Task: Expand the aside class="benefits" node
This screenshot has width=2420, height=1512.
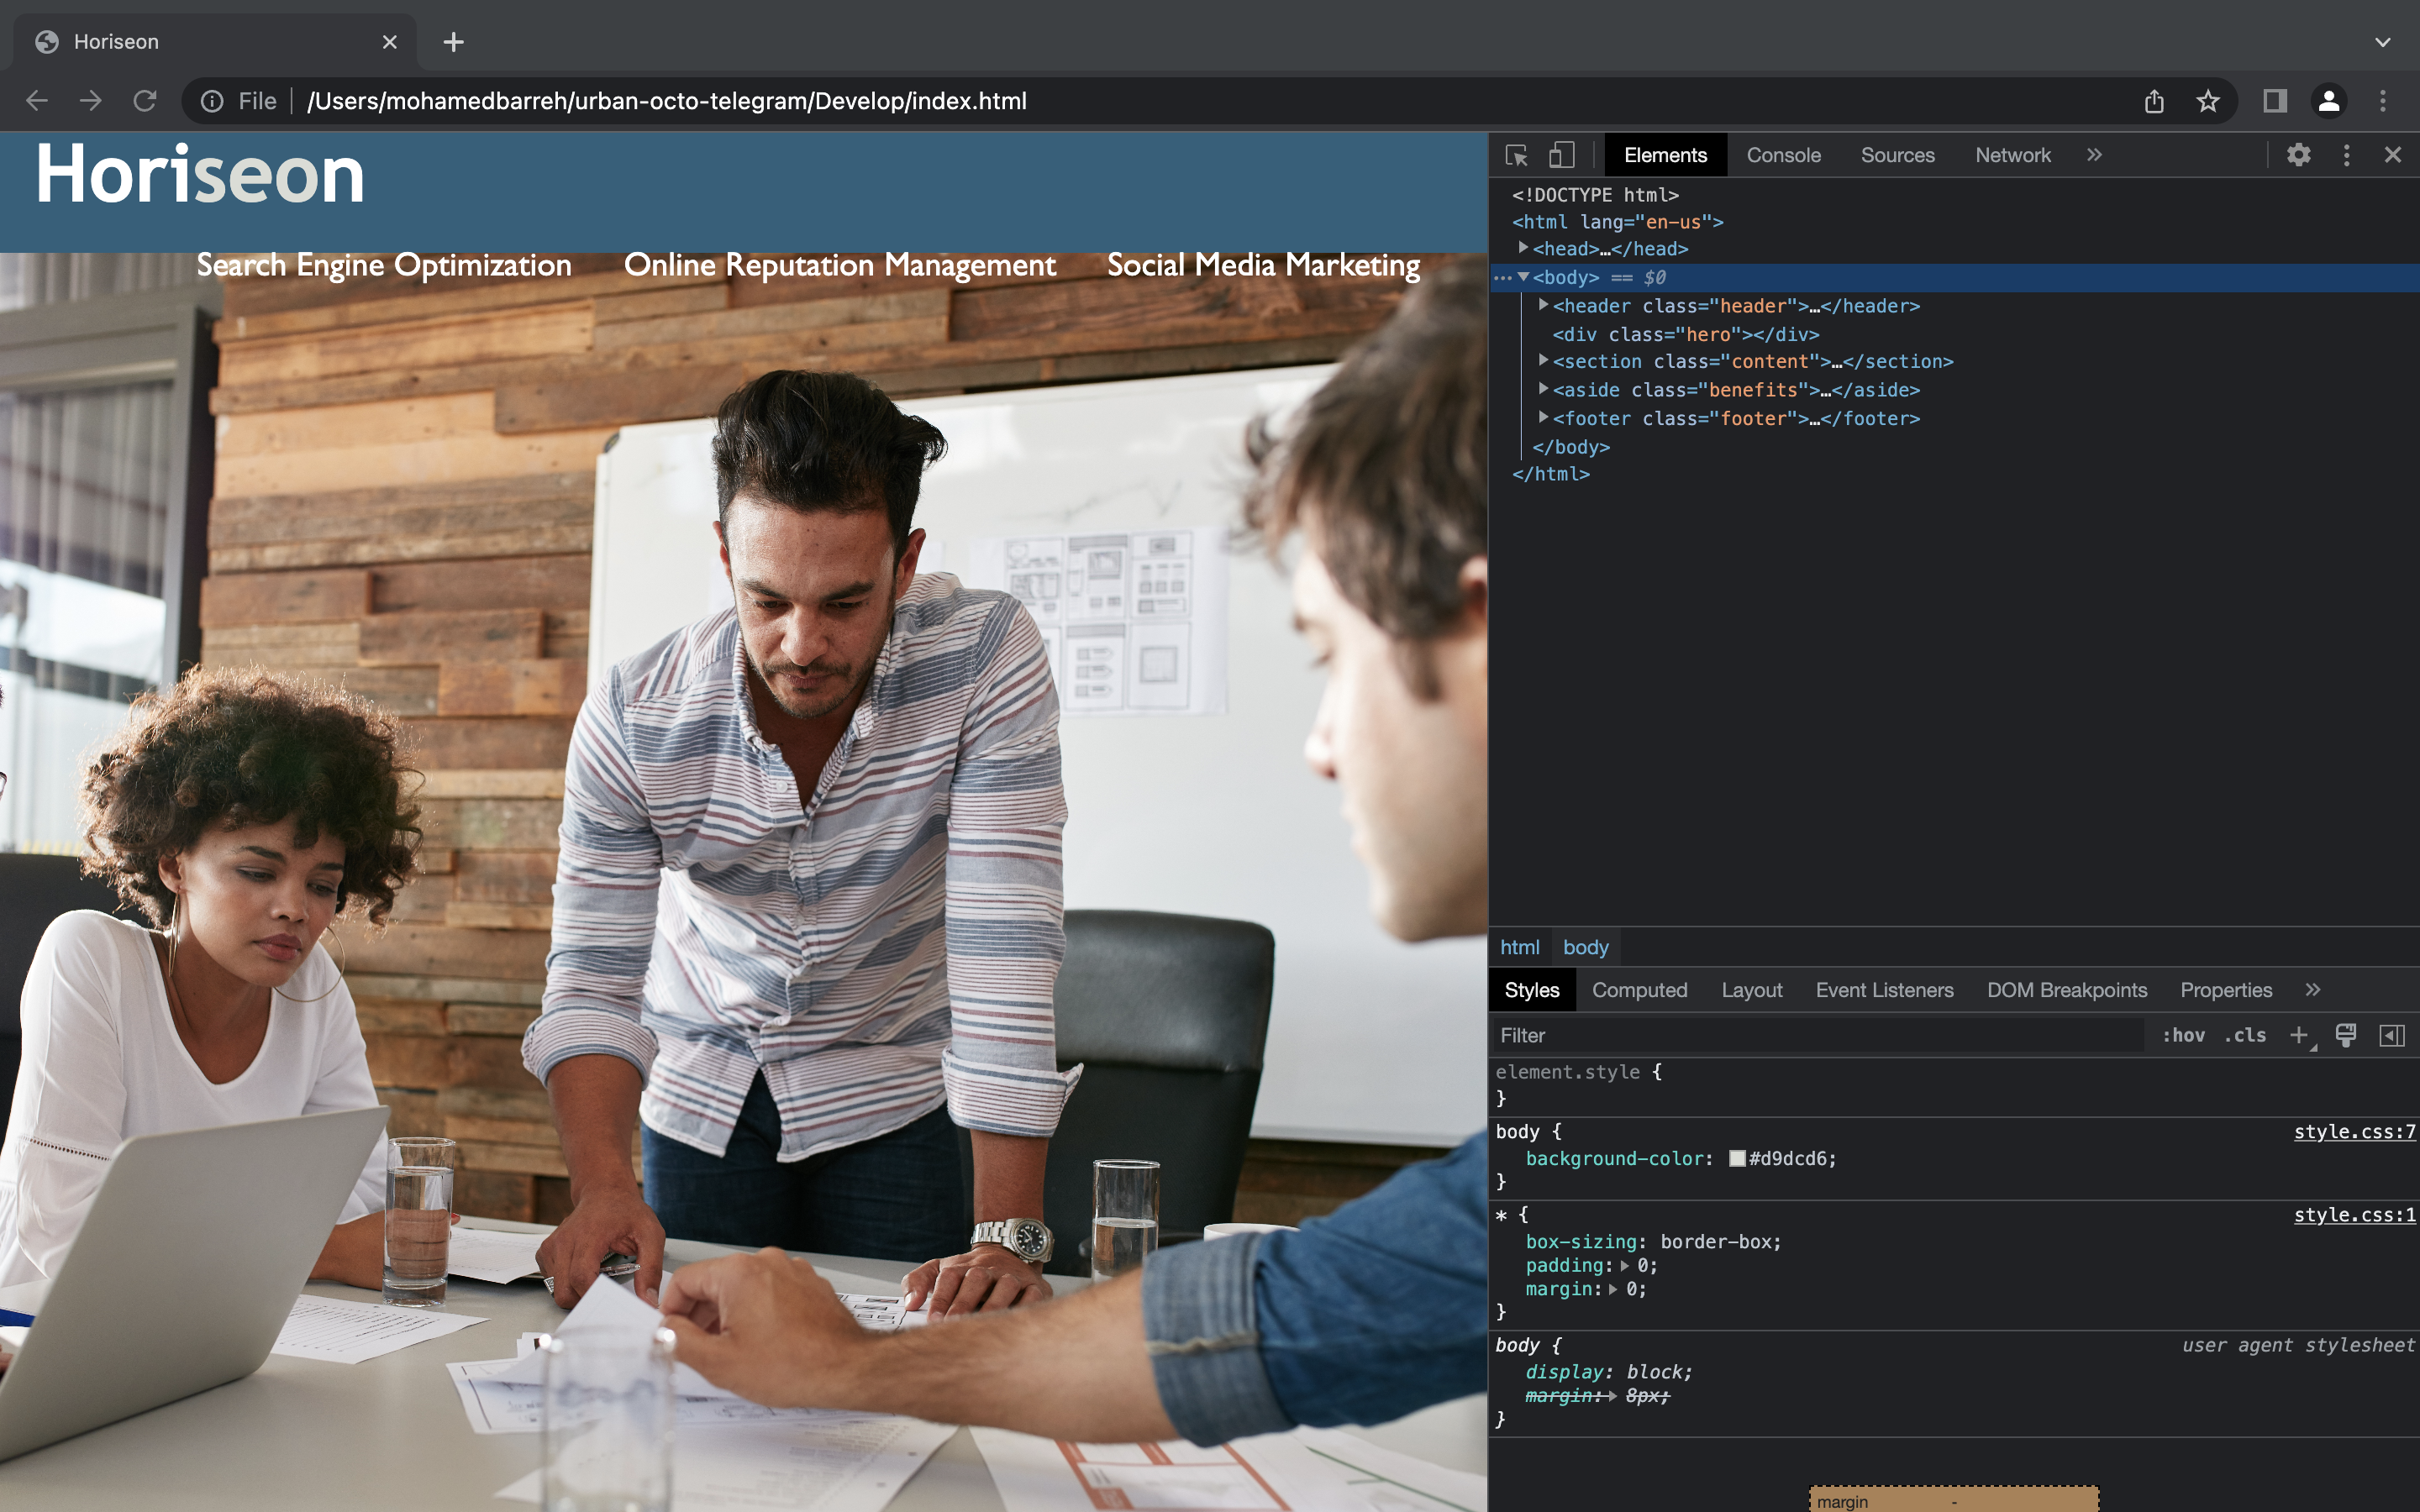Action: click(x=1543, y=389)
